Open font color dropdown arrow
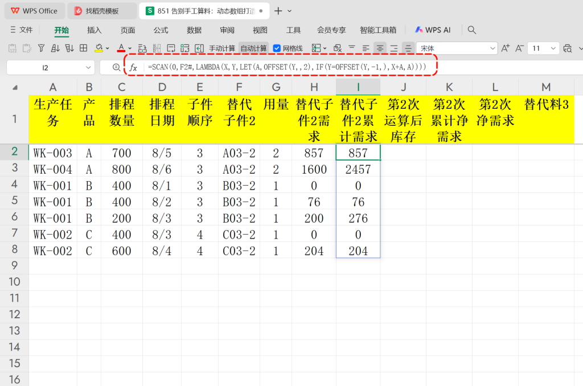The image size is (583, 386). click(x=130, y=48)
